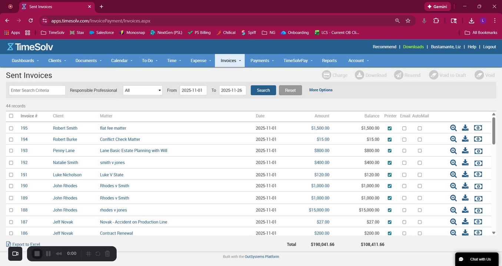The width and height of the screenshot is (502, 266).
Task: Open the Apps grid in bookmarks bar
Action: [x=7, y=33]
